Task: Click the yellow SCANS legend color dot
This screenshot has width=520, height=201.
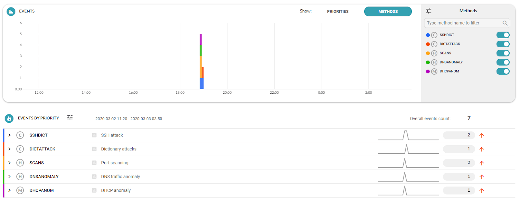Action: 428,53
